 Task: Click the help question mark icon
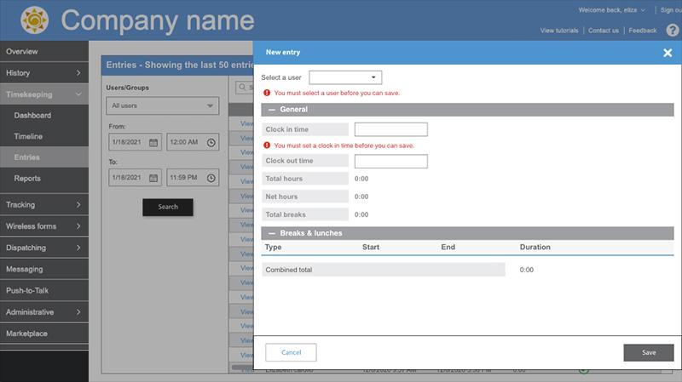pyautogui.click(x=672, y=31)
